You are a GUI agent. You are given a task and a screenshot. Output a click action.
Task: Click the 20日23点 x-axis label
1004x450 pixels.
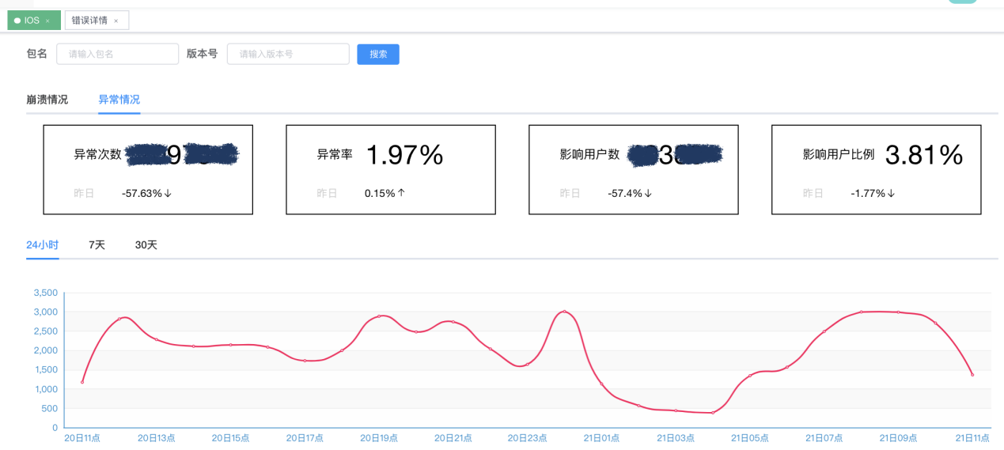[527, 438]
